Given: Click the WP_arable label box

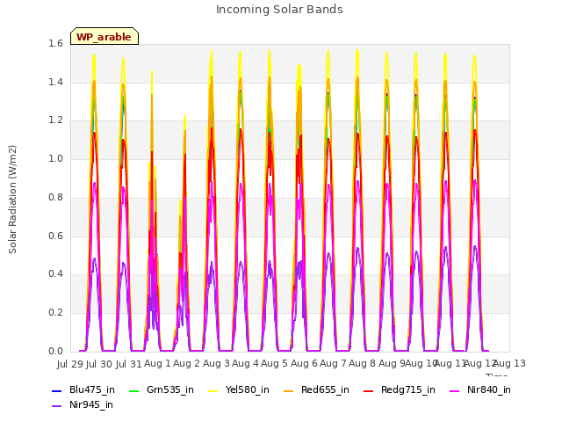Looking at the screenshot, I should click(x=104, y=36).
